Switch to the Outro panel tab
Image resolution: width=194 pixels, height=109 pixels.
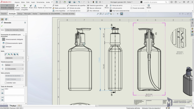pyautogui.click(x=22, y=30)
